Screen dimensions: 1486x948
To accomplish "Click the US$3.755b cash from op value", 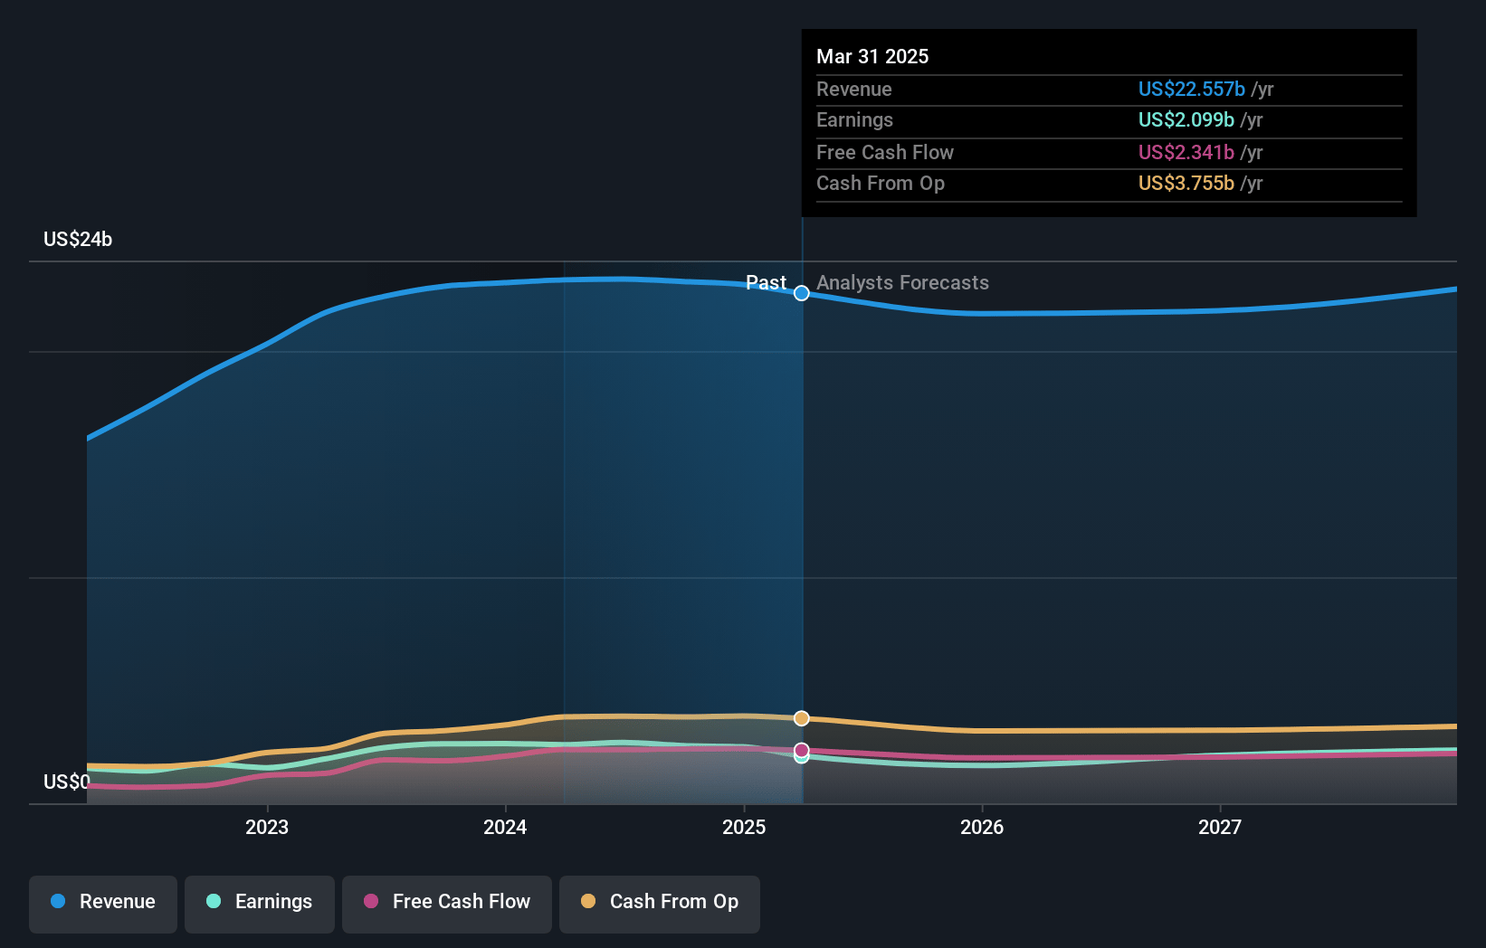I will coord(1186,183).
